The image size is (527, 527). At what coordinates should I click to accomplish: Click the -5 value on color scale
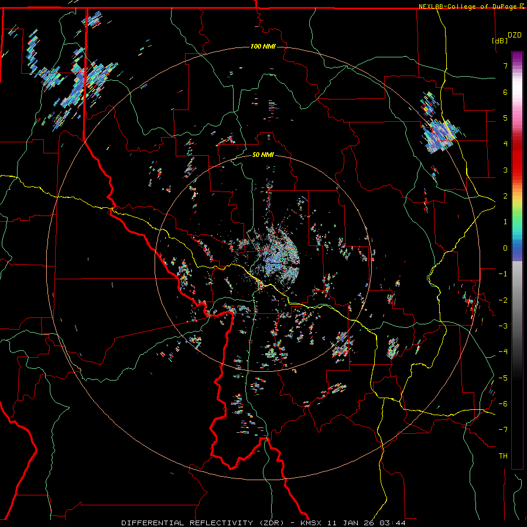coord(503,378)
